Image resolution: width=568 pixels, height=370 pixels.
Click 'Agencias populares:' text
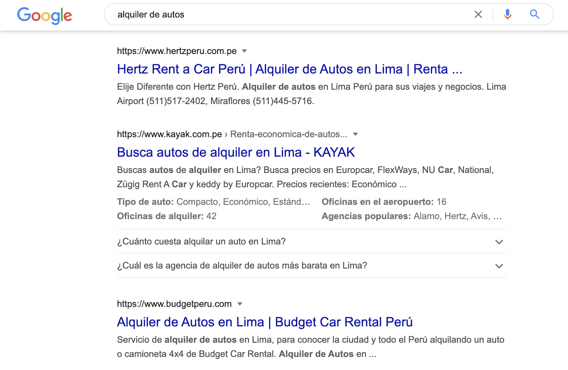[366, 216]
